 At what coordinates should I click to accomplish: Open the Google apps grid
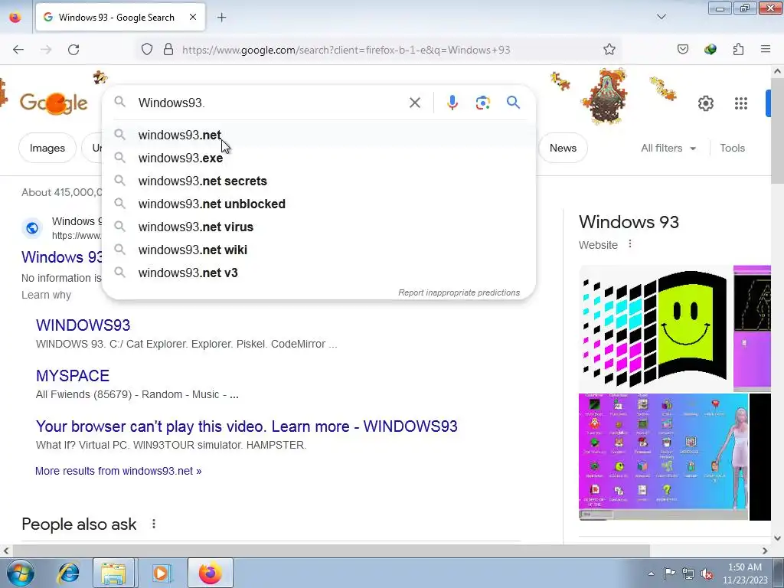pyautogui.click(x=741, y=103)
